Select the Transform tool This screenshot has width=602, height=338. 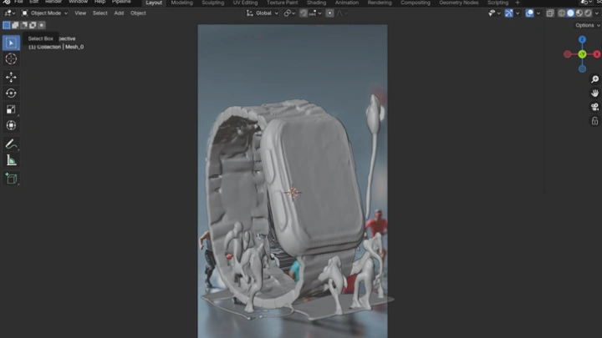click(x=11, y=125)
